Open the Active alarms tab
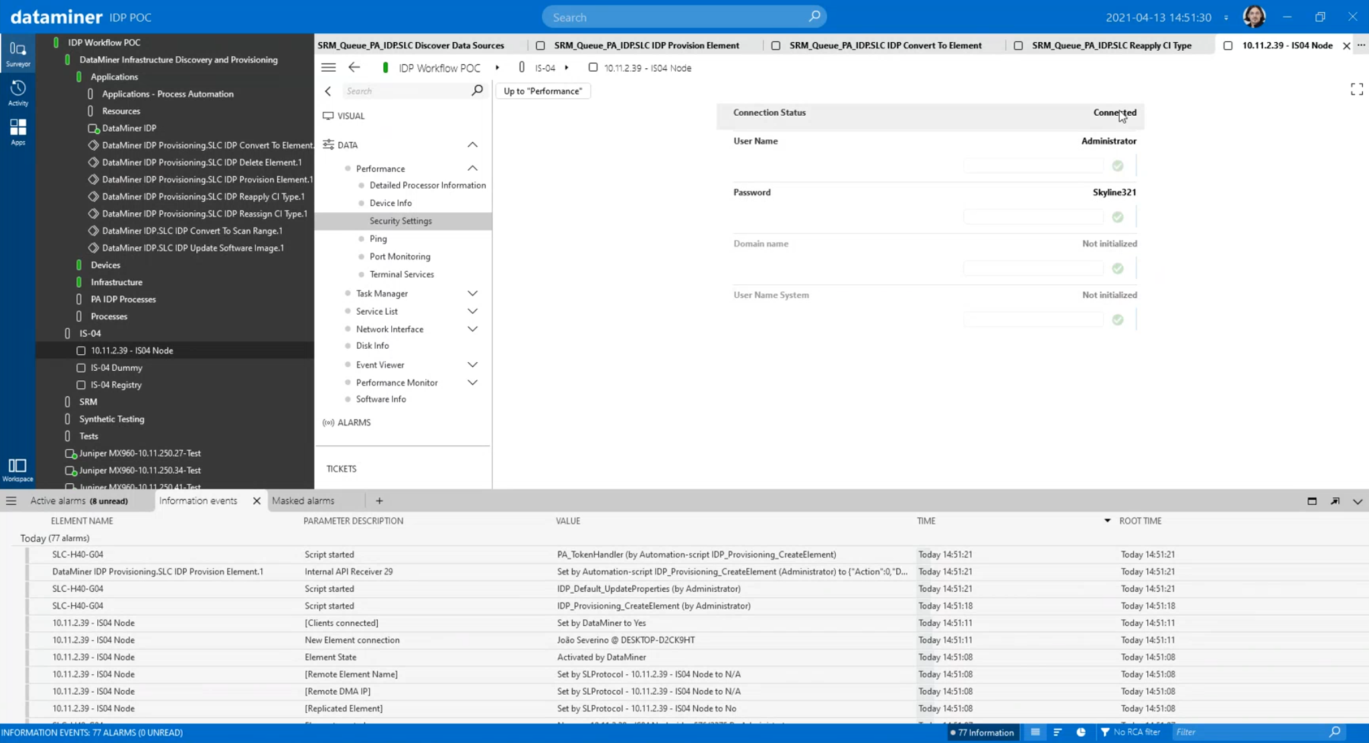Image resolution: width=1369 pixels, height=743 pixels. (x=79, y=501)
